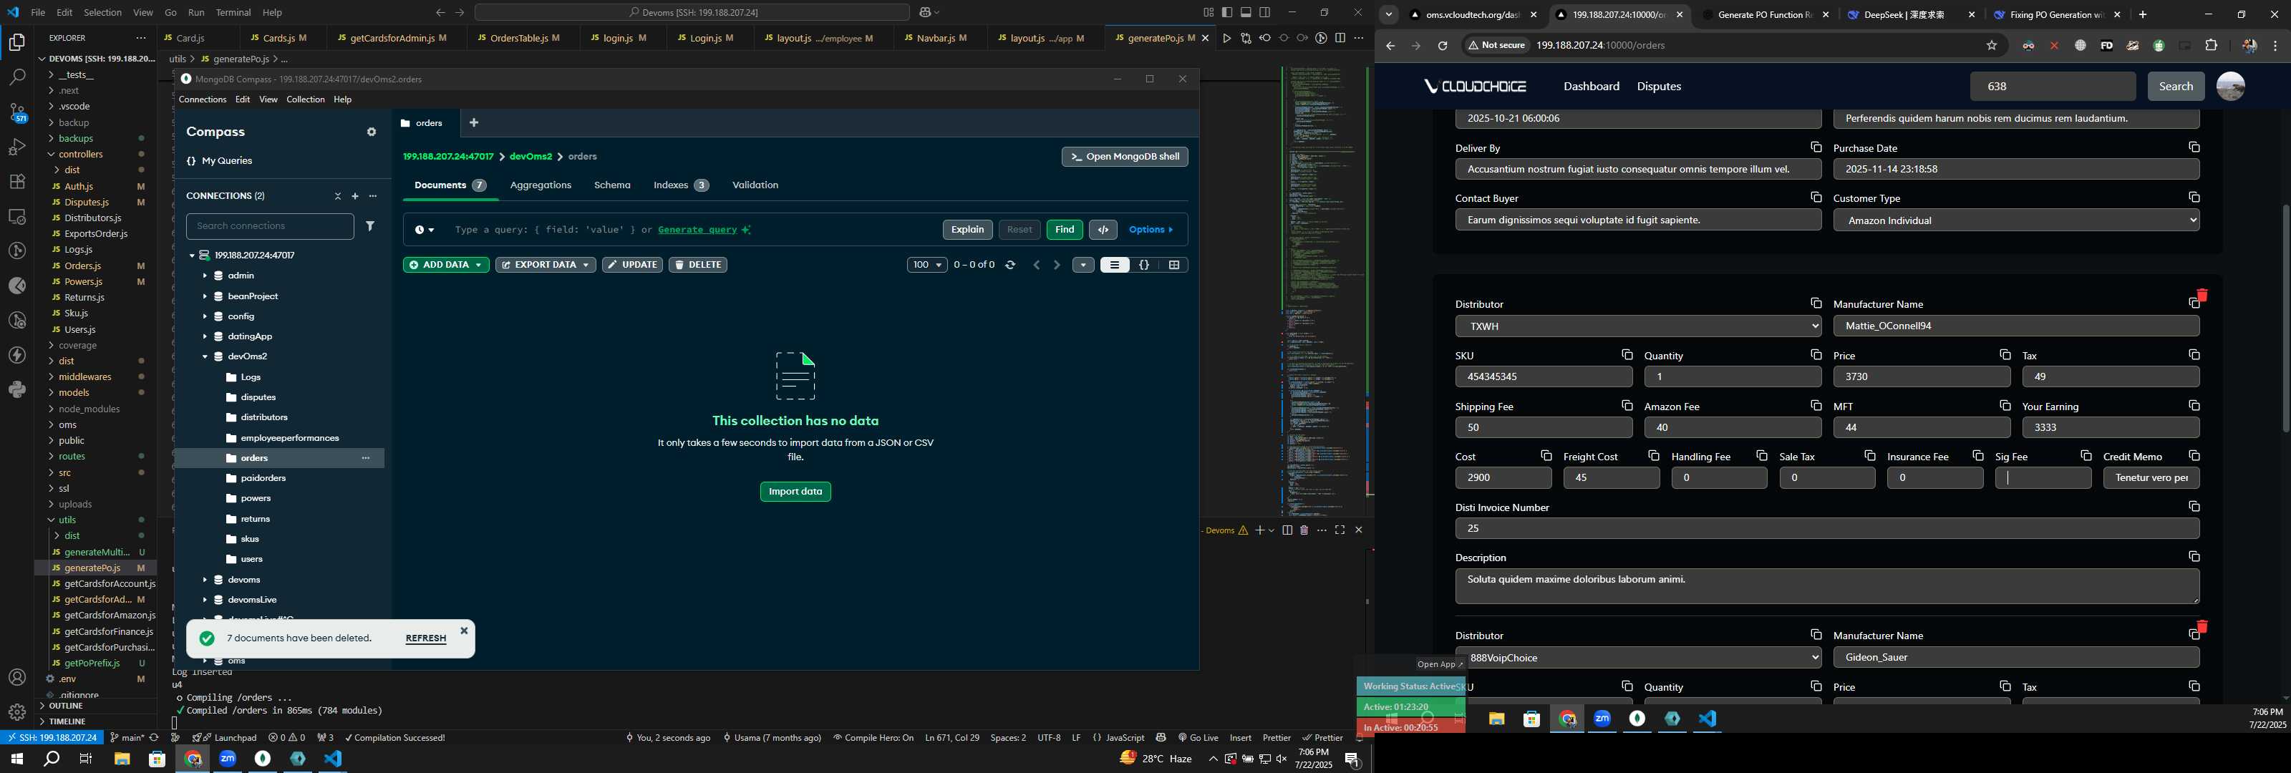The height and width of the screenshot is (773, 2291).
Task: Open Source Control with the 571 badge
Action: tap(17, 112)
